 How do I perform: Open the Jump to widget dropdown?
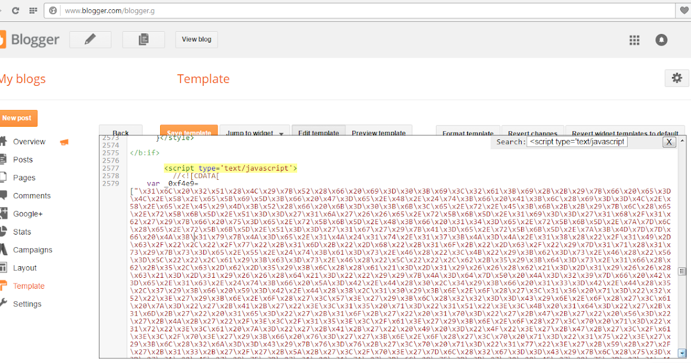pyautogui.click(x=255, y=132)
